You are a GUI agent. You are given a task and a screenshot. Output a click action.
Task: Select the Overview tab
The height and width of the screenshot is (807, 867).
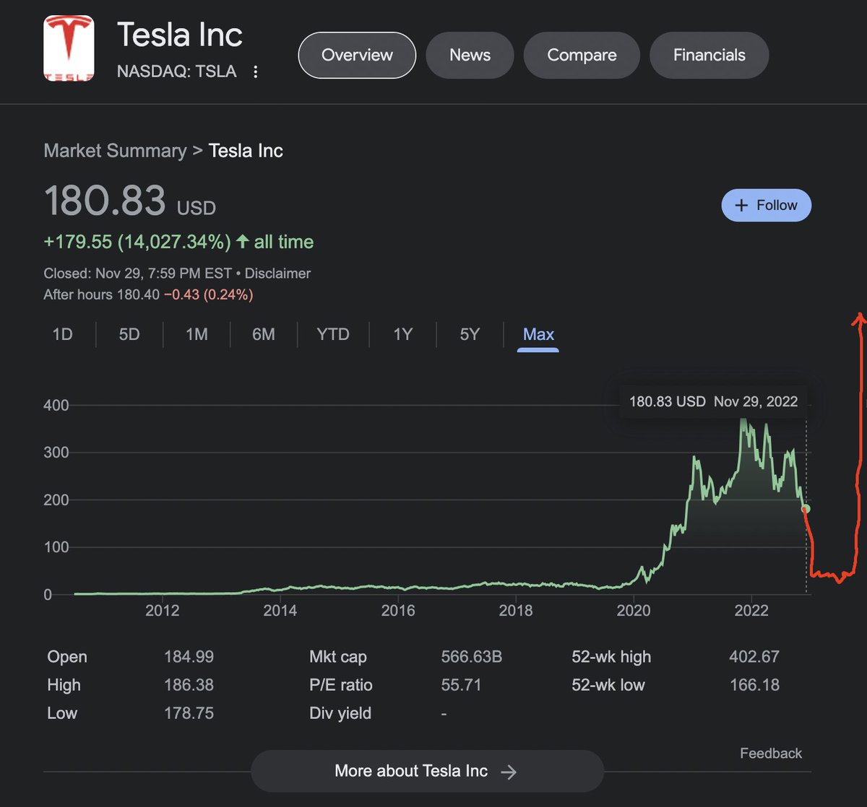click(357, 55)
